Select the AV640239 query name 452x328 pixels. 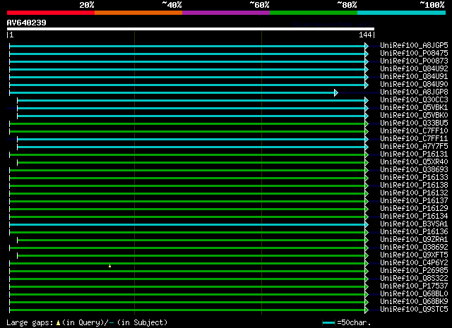[27, 23]
